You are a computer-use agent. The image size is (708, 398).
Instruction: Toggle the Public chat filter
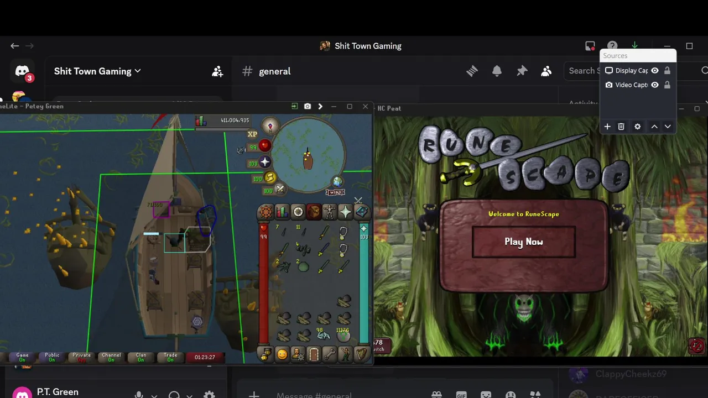click(52, 357)
